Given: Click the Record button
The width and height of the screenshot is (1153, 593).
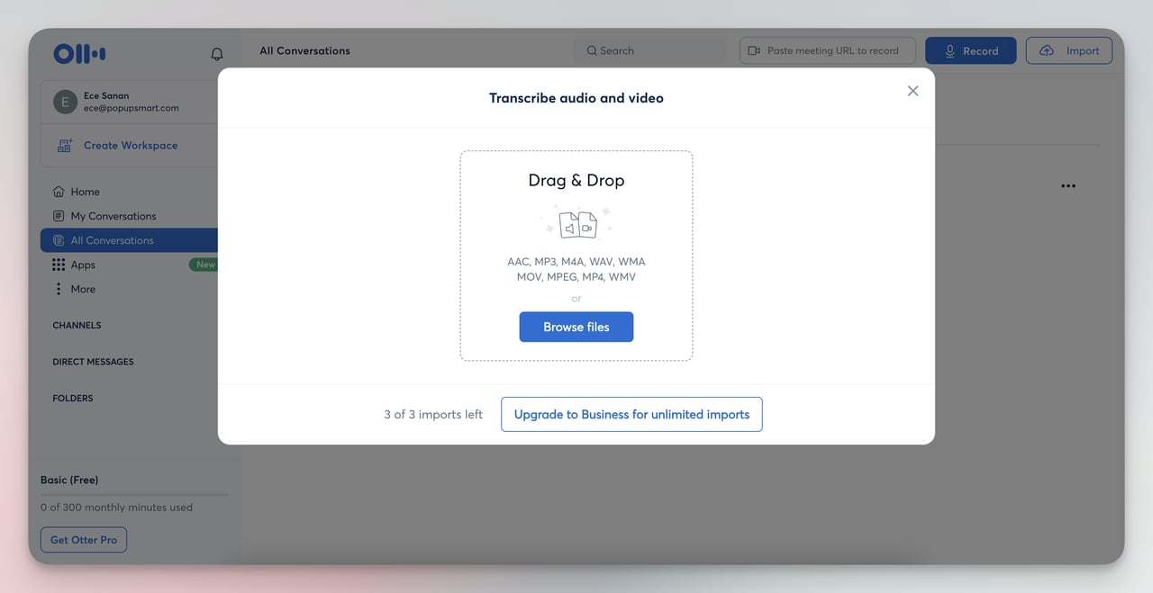Looking at the screenshot, I should (x=970, y=51).
